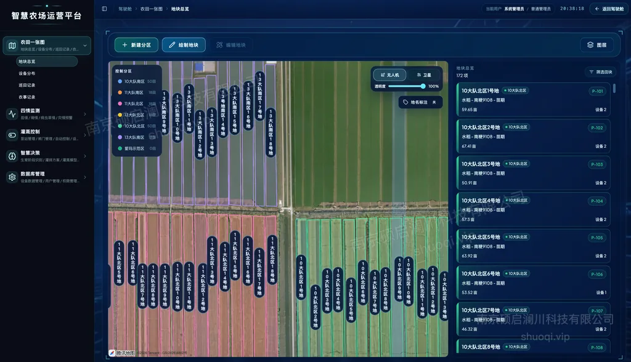Screen dimensions: 631x362
Task: Click the P-102 plot ID badge
Action: 596,128
